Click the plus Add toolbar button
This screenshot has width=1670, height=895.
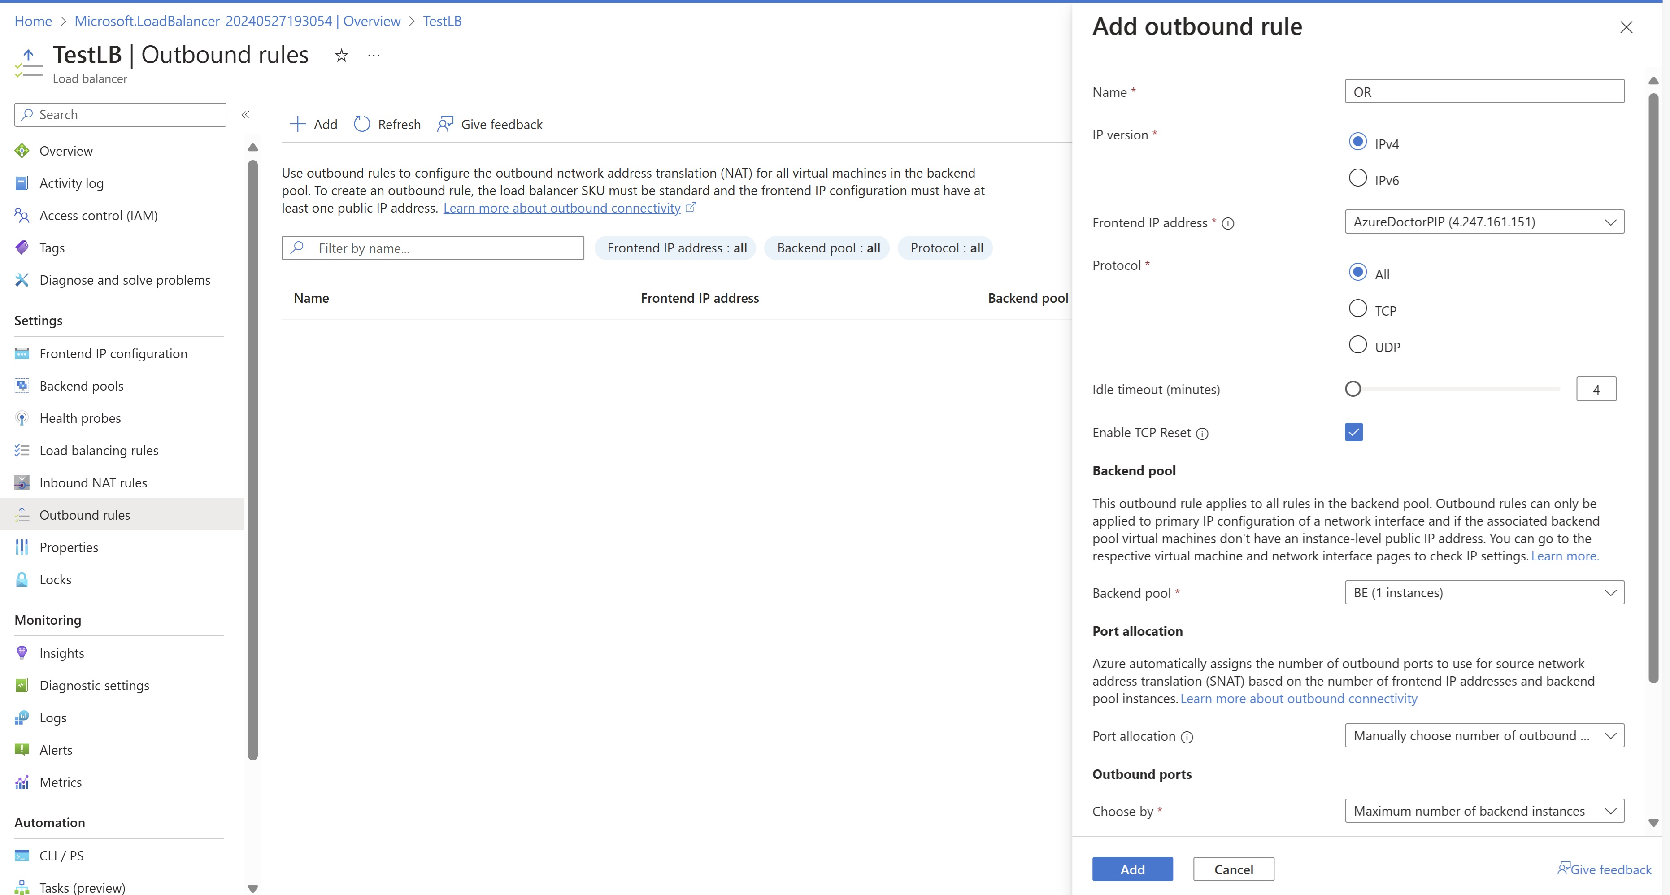[313, 124]
